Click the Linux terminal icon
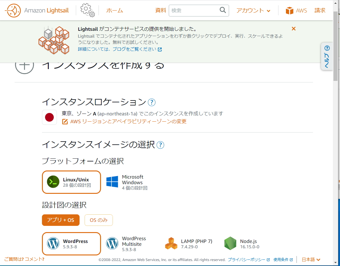340x266 pixels. click(53, 182)
